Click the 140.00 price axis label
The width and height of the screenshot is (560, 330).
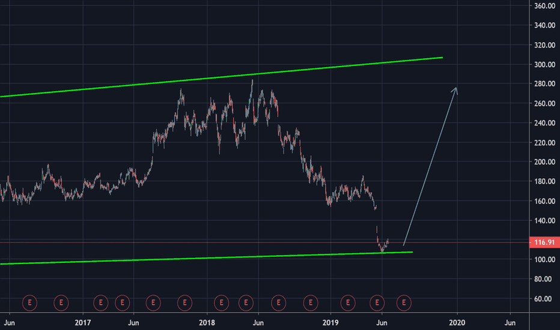point(544,221)
